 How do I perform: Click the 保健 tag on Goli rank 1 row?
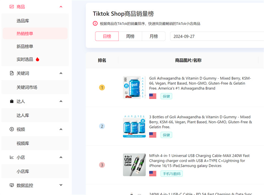pos(166,96)
